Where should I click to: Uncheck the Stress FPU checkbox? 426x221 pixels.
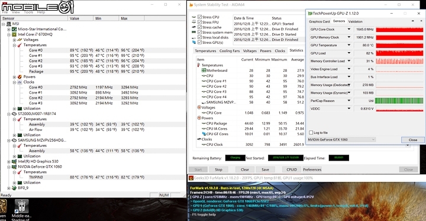(200, 23)
